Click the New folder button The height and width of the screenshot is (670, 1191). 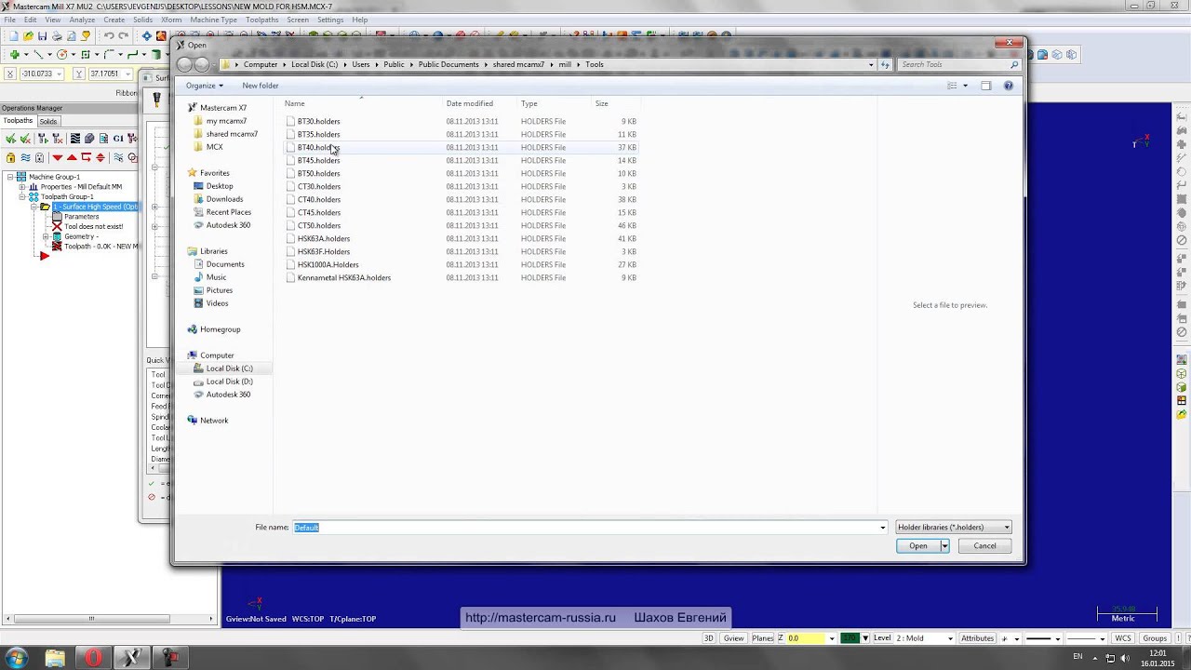point(261,86)
